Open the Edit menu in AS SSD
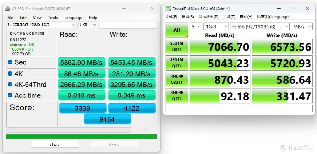Screen dimensions: 317x154 (x=23, y=18)
